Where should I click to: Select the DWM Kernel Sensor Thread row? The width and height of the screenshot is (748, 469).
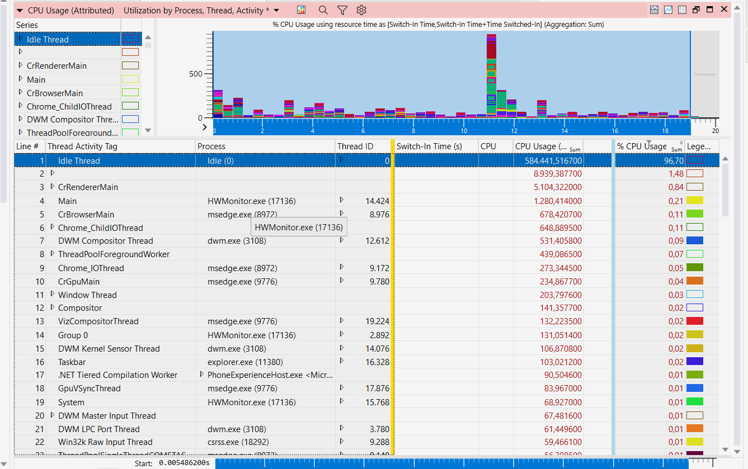[x=366, y=348]
